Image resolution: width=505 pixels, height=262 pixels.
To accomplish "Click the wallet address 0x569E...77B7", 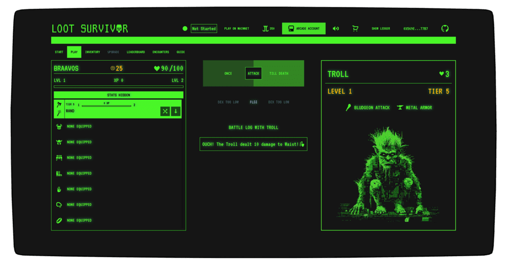I will point(415,29).
